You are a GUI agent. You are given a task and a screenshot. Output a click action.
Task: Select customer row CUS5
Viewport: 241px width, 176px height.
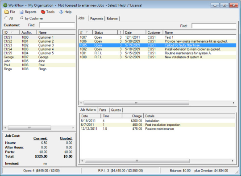[39, 53]
